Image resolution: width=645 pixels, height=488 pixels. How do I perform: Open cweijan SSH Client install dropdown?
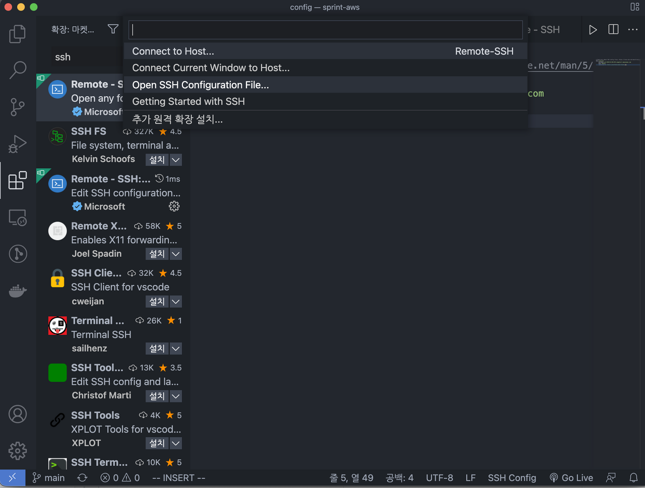[x=176, y=301]
